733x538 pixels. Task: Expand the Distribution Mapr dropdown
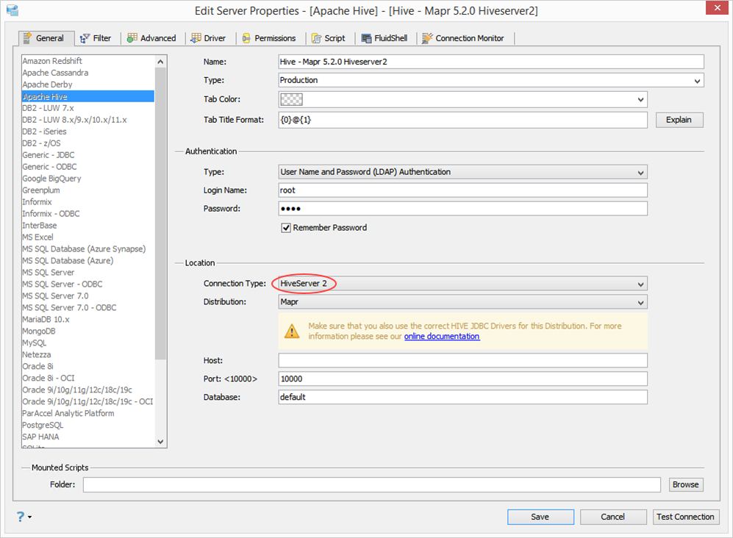pos(640,302)
